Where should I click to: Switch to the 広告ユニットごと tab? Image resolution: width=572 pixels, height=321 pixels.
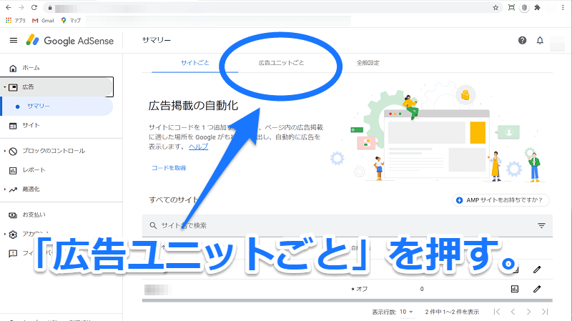281,63
